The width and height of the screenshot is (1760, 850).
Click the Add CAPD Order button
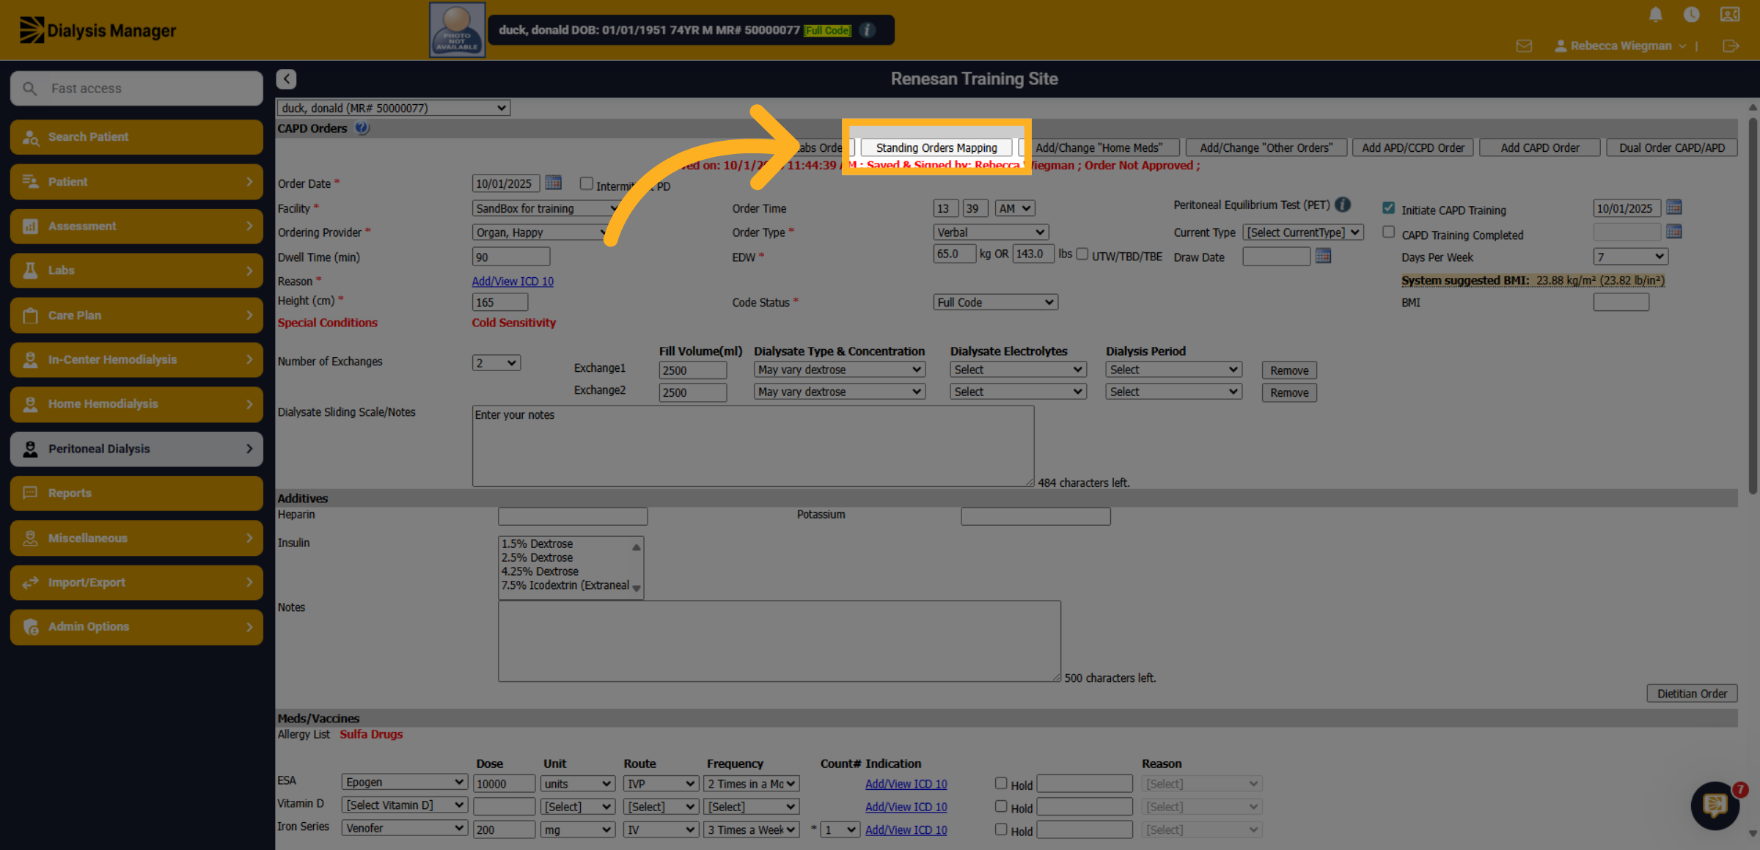1540,147
